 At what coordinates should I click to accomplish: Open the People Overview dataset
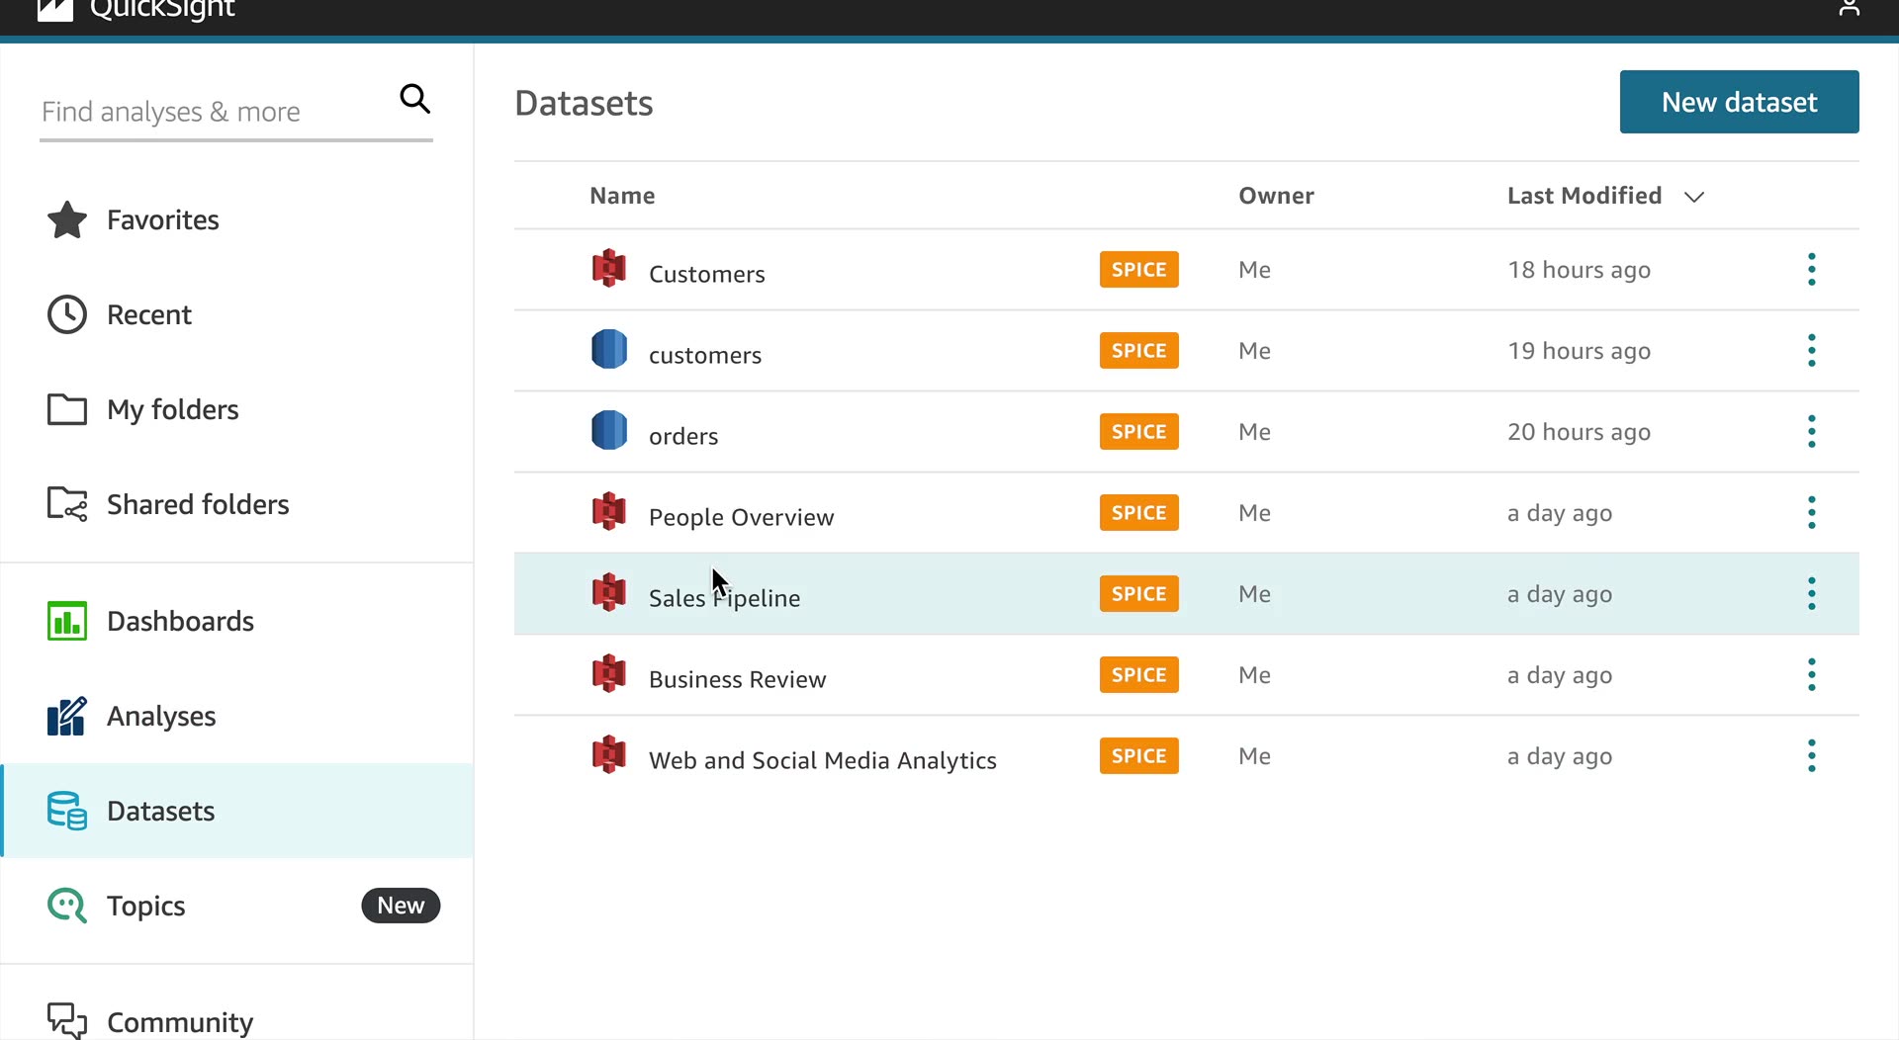coord(741,517)
